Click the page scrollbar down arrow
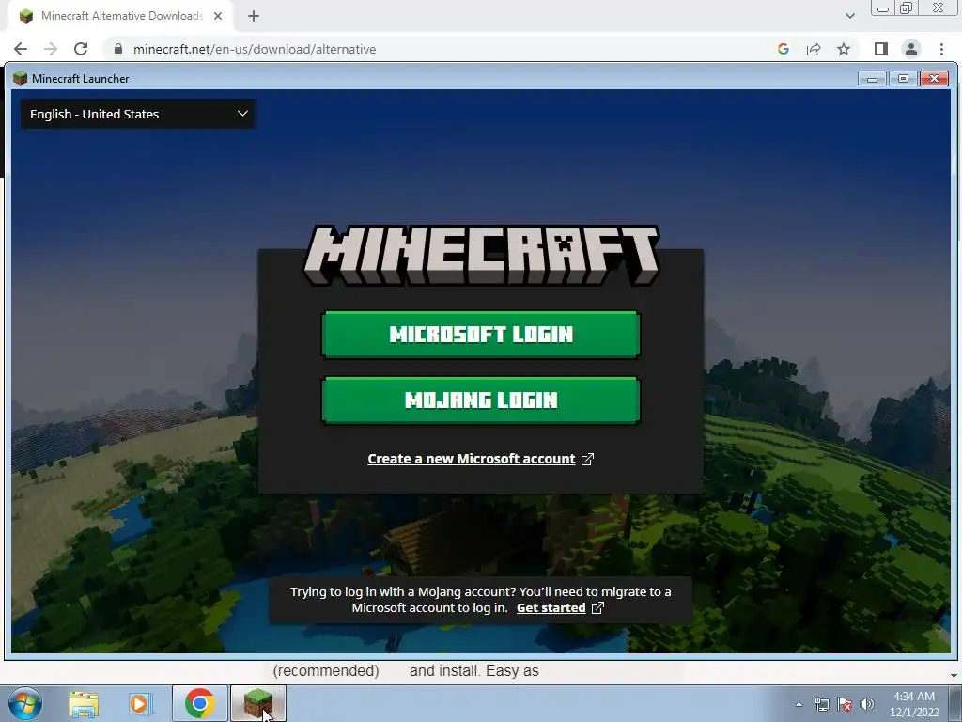This screenshot has height=722, width=962. tap(954, 675)
